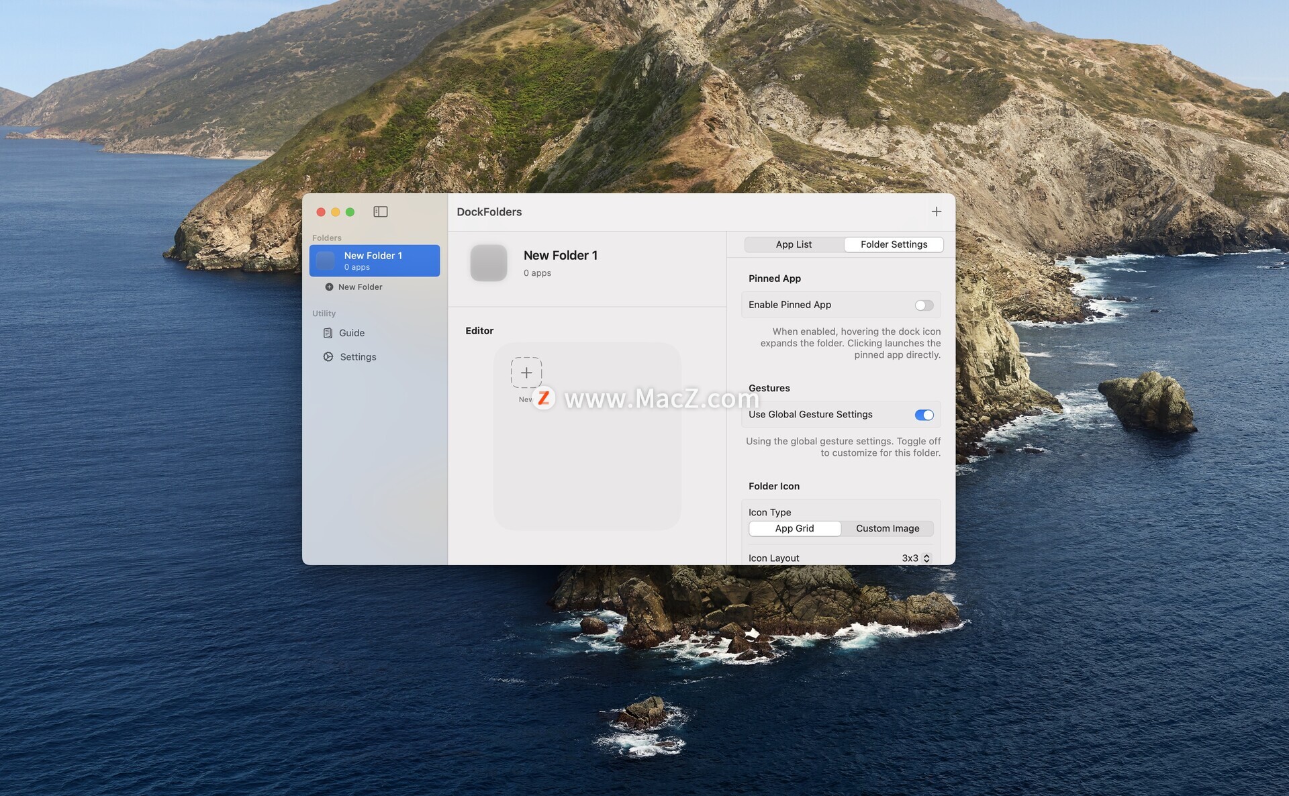Open the Guide document icon

point(328,333)
